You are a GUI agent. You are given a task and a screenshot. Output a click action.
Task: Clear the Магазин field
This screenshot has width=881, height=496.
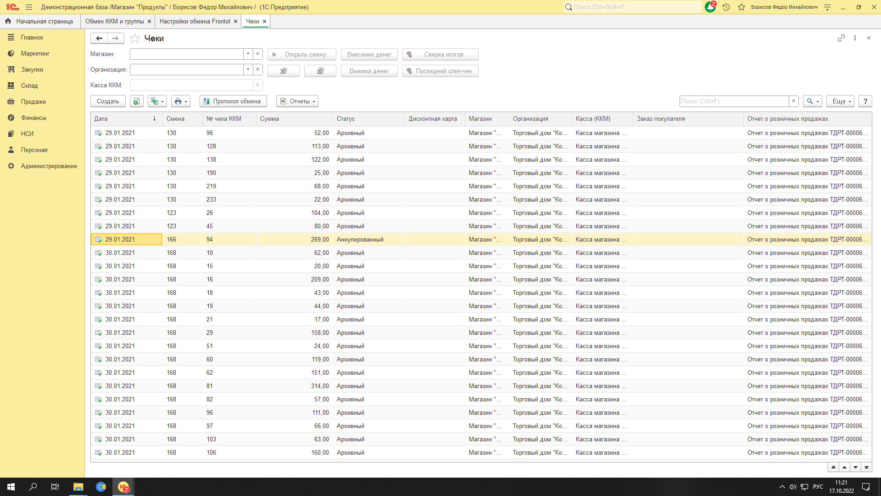click(257, 54)
